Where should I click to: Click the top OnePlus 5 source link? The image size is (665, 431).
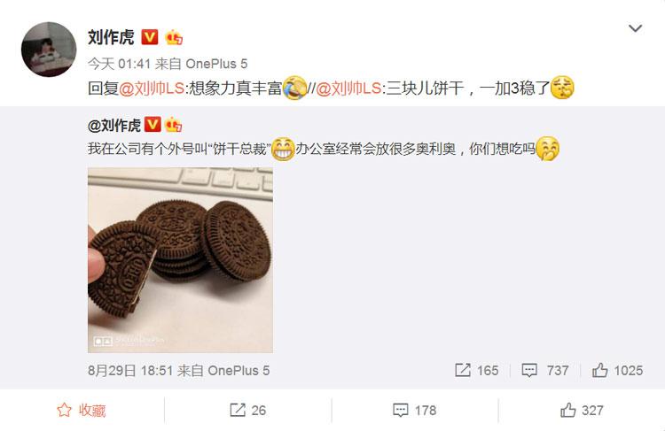[216, 64]
